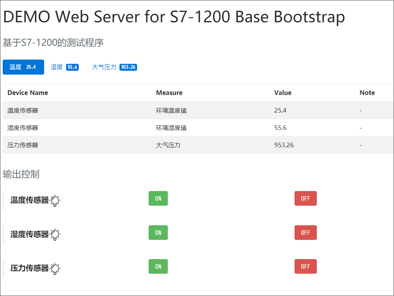The width and height of the screenshot is (394, 296).
Task: Turn ON the 温度传感器 output
Action: pyautogui.click(x=158, y=198)
